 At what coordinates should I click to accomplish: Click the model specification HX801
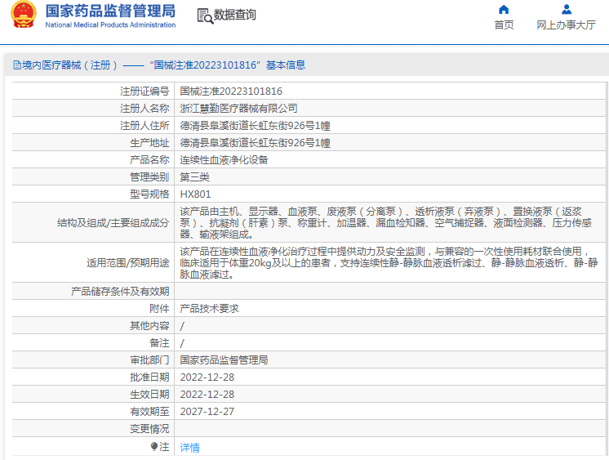[195, 194]
